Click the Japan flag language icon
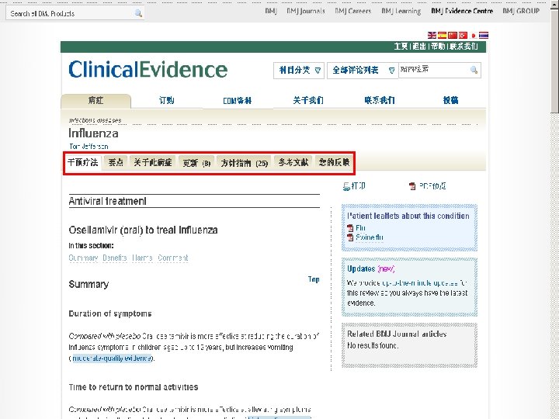 tap(473, 35)
